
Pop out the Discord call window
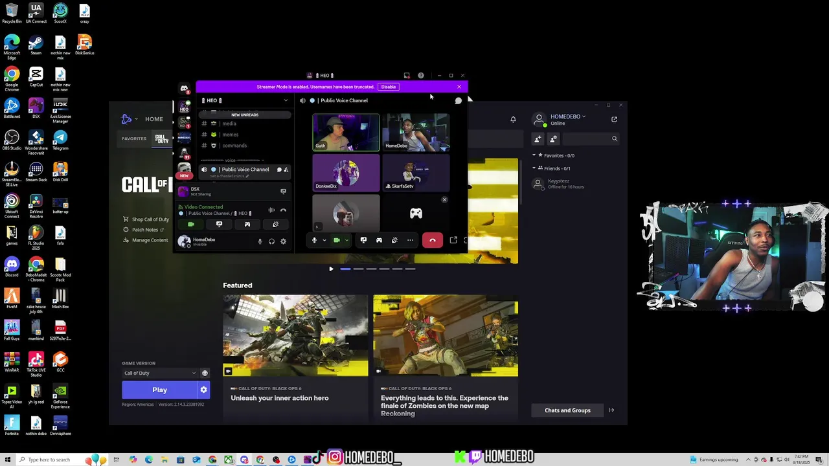click(x=453, y=240)
